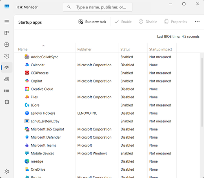Click the CCXProcess app icon
Viewport: 204px width, 178px height.
tap(27, 73)
